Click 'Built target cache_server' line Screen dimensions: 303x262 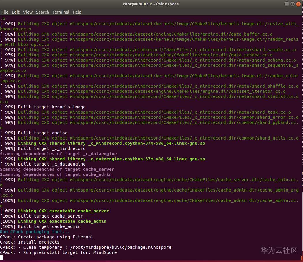(42, 216)
